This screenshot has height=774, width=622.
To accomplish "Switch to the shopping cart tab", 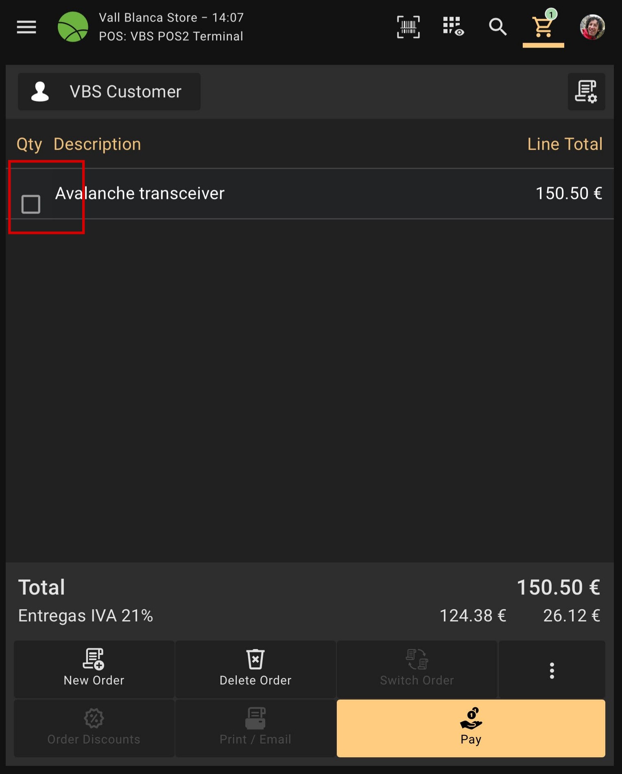I will tap(543, 27).
